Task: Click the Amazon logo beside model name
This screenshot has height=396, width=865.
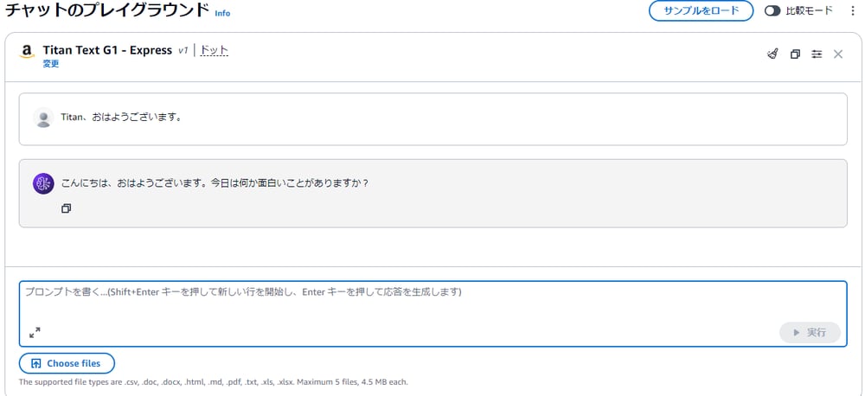Action: click(26, 52)
